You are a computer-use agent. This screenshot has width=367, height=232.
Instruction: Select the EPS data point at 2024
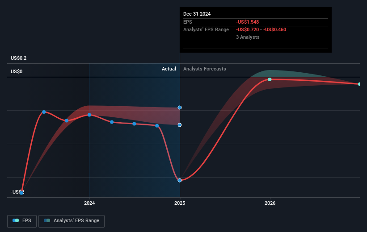coord(89,115)
